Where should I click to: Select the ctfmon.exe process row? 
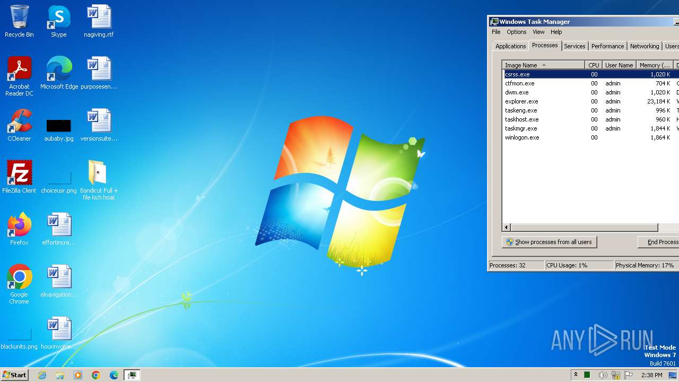tap(590, 83)
